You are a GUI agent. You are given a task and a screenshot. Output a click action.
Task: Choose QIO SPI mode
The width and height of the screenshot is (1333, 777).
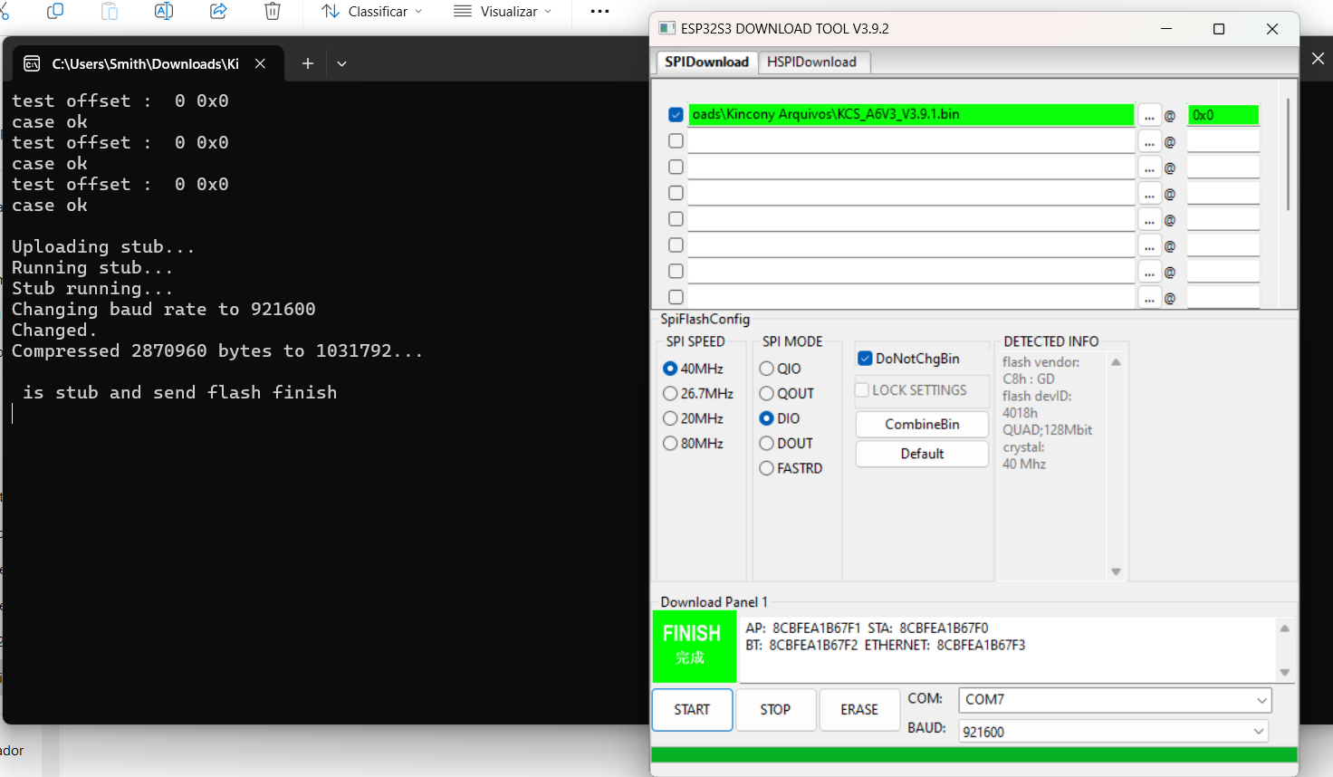pos(767,369)
